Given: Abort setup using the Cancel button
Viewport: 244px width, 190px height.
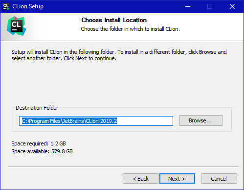Looking at the screenshot, I should pos(219,179).
